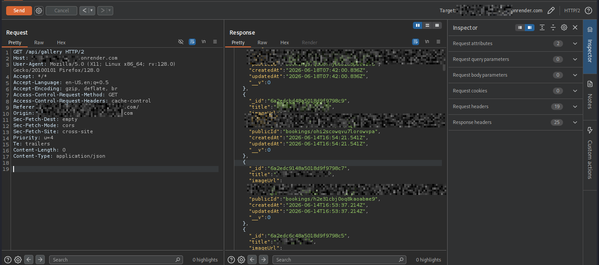599x265 pixels.
Task: Select side-by-side layout for request and response
Action: [x=418, y=25]
